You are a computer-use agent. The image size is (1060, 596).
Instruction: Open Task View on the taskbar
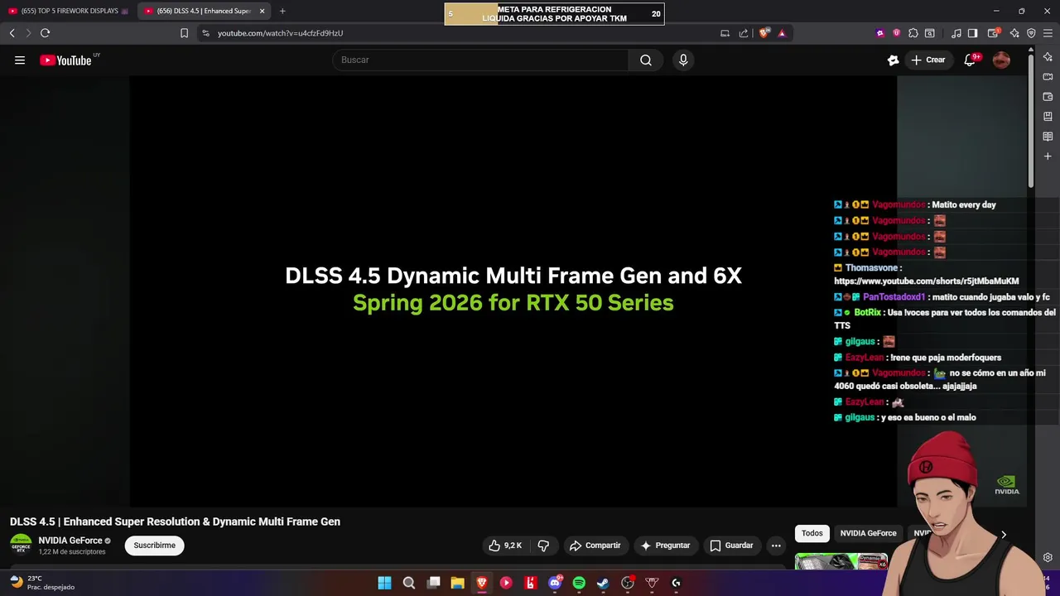(433, 583)
